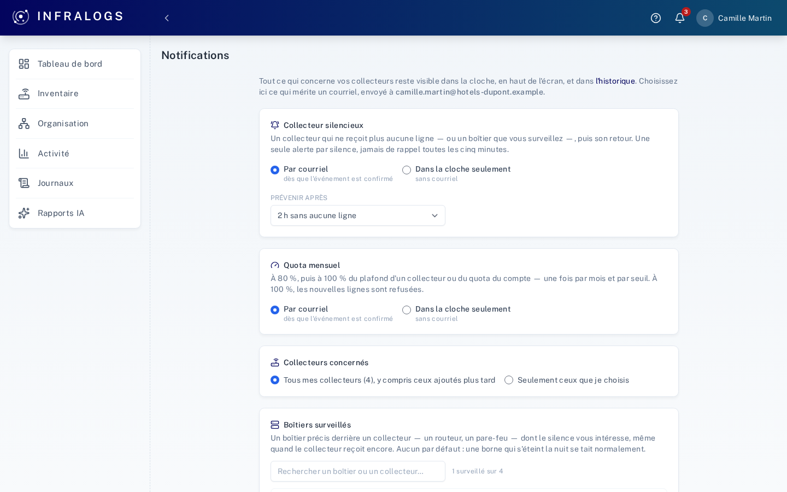
Task: Click the Organisation hierarchy icon
Action: (x=24, y=124)
